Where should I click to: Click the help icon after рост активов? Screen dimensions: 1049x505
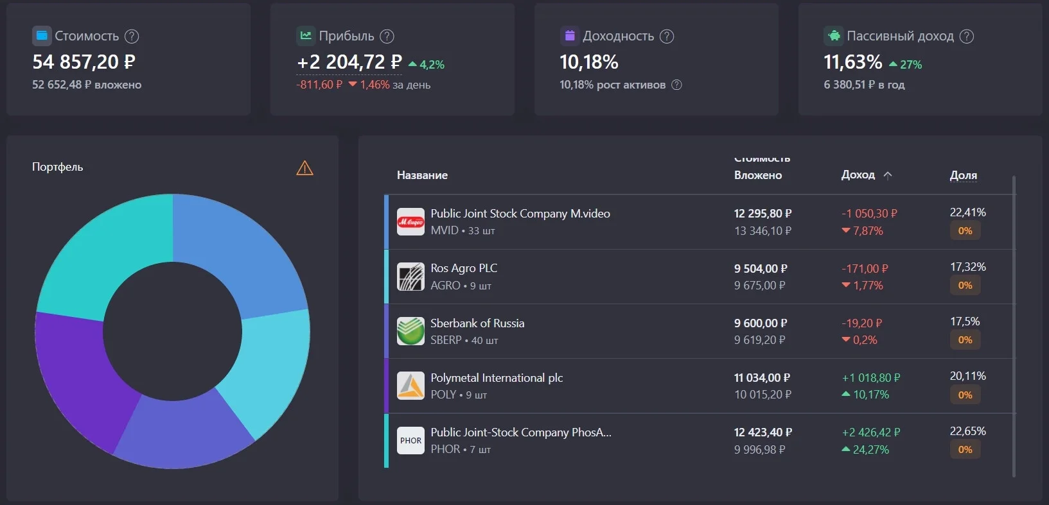pos(676,85)
